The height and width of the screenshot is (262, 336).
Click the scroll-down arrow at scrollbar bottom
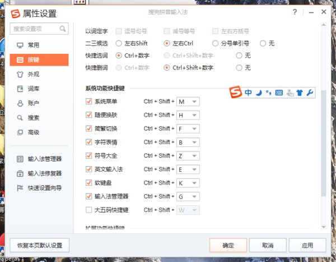(324, 227)
